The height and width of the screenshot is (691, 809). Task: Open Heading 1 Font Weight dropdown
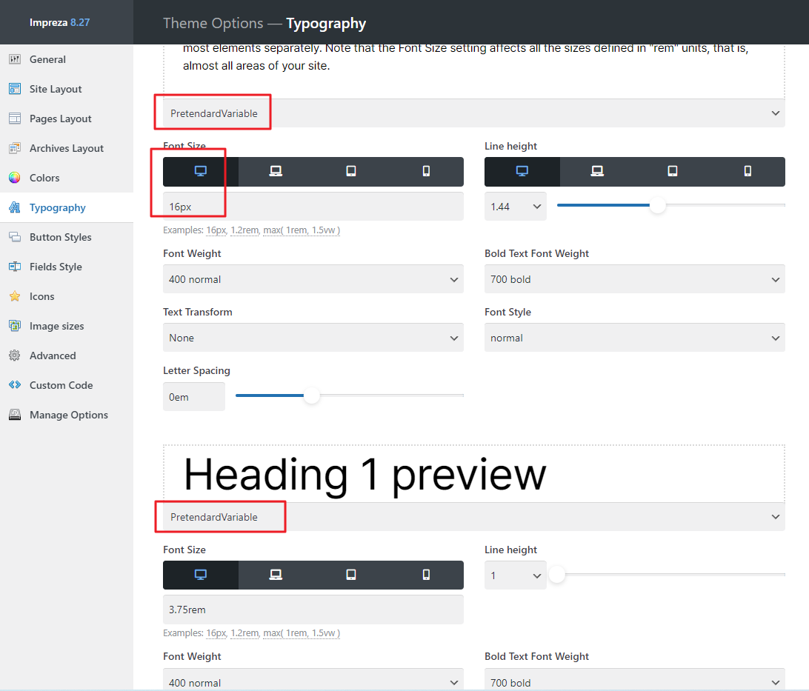(x=313, y=680)
